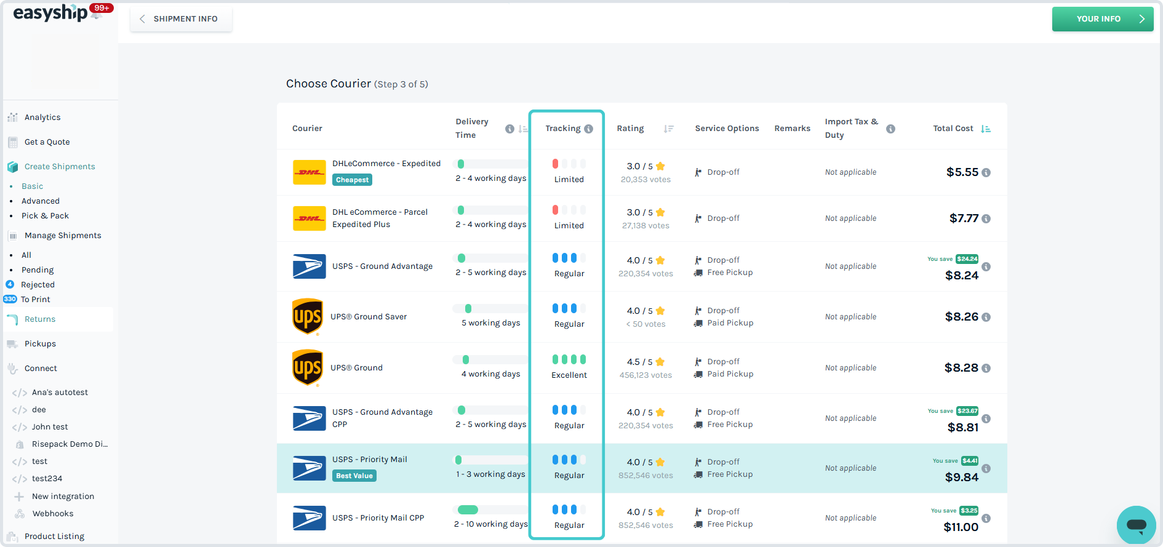Viewport: 1163px width, 547px height.
Task: Click the Best Value badge
Action: coord(354,476)
